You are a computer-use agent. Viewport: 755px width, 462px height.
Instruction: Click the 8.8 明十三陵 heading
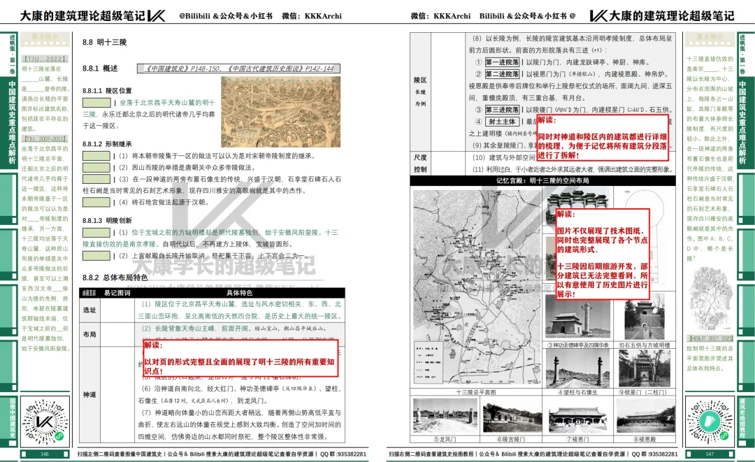(x=104, y=43)
